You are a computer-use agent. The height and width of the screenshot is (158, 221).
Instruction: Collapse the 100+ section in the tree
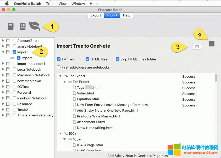[x=60, y=133]
